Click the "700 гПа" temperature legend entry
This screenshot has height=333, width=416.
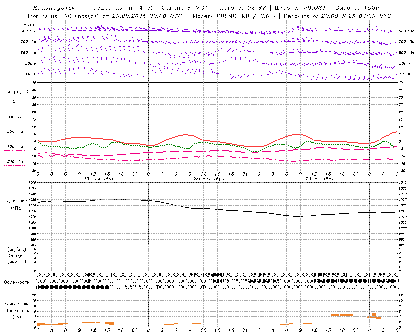(x=15, y=147)
